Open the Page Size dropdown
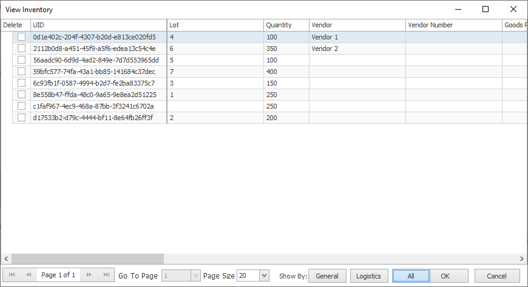Screen dimensions: 528x287 (x=264, y=275)
